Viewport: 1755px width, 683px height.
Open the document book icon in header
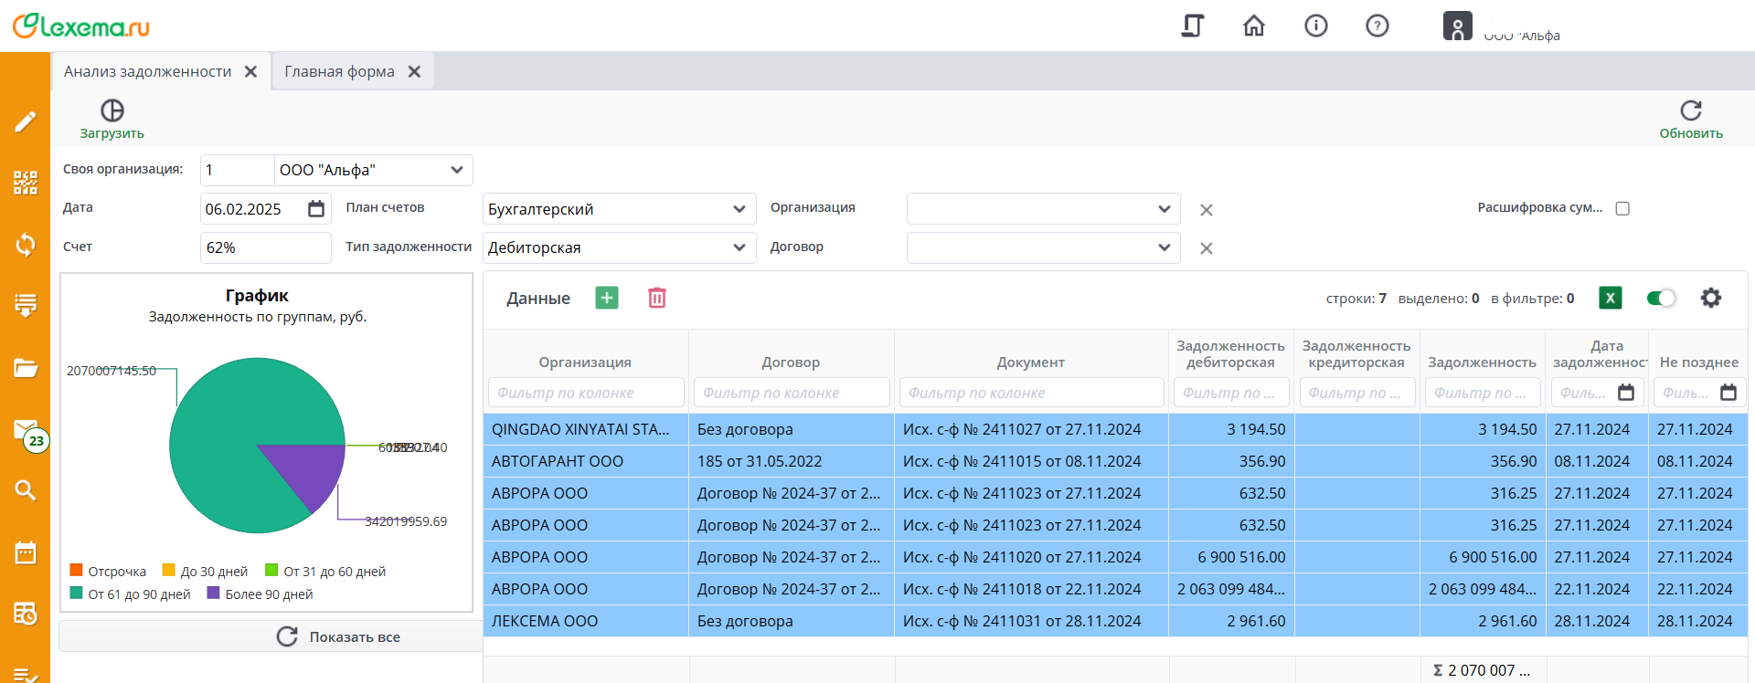point(1193,26)
